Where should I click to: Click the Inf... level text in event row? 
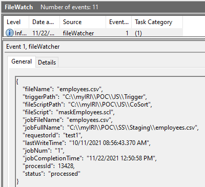pyautogui.click(x=20, y=33)
